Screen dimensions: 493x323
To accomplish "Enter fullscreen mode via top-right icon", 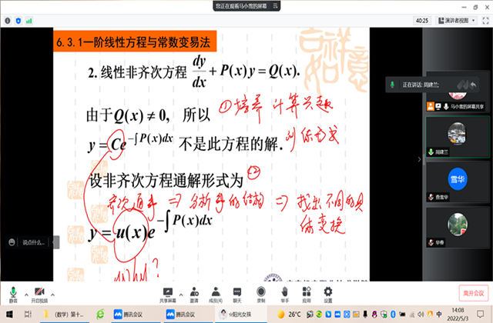I will [485, 20].
